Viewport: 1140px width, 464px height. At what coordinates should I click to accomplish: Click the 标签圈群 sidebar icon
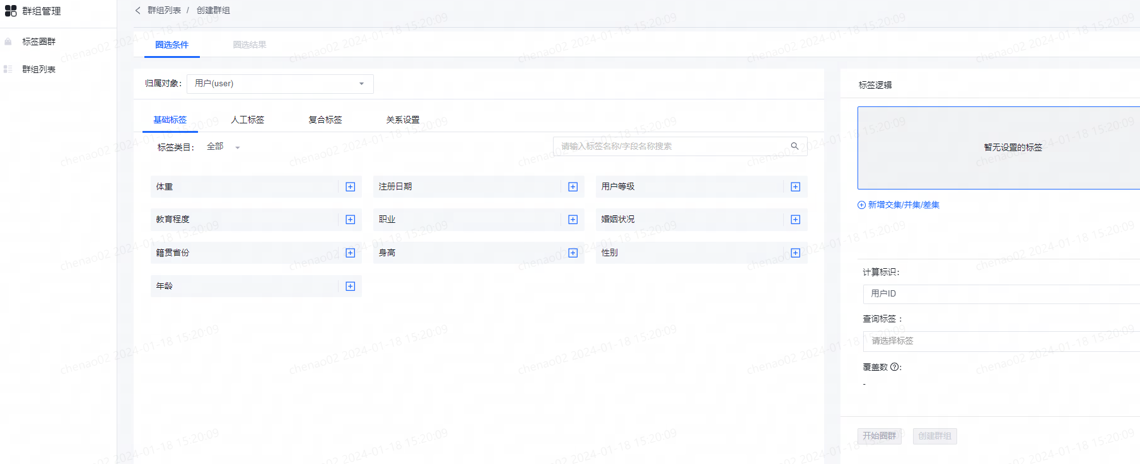8,42
